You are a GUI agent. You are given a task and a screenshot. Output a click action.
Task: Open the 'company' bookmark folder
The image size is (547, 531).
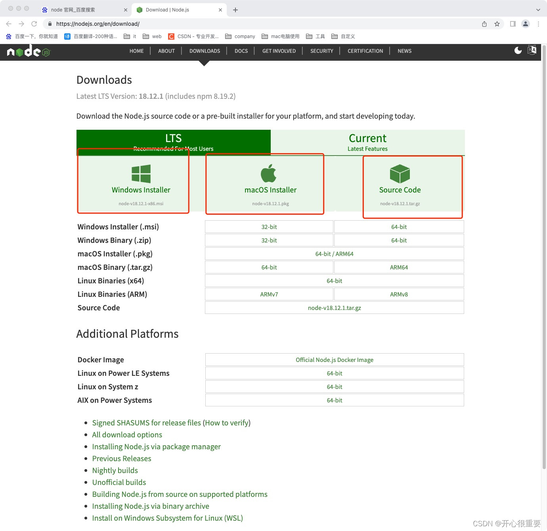[x=240, y=37]
